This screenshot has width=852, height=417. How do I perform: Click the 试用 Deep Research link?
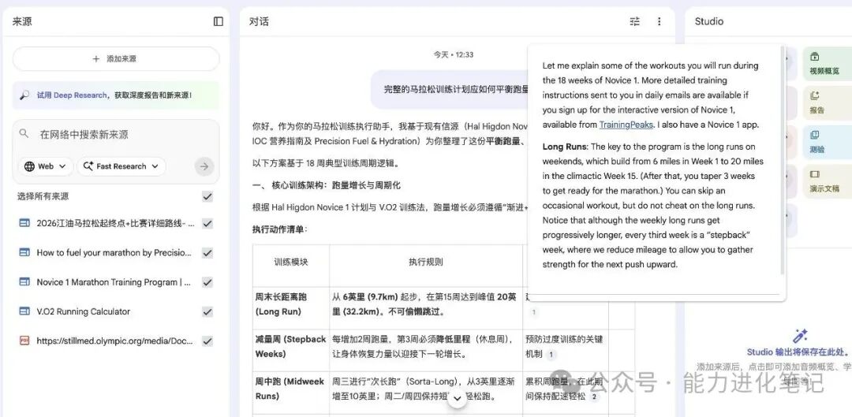pos(72,95)
